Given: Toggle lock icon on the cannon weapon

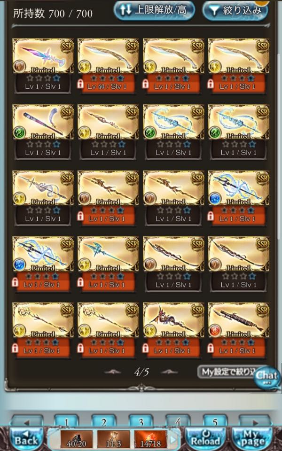Looking at the screenshot, I should [211, 348].
